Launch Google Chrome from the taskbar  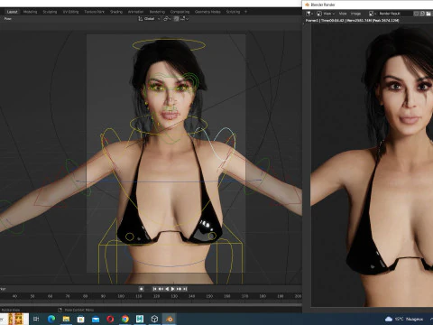125,319
